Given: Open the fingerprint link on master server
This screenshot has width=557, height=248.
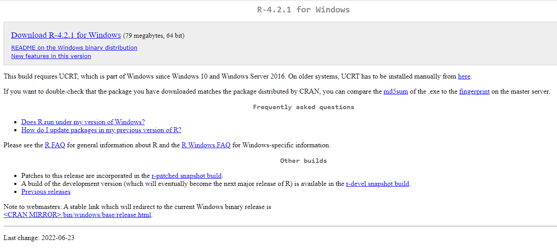Looking at the screenshot, I should pos(474,92).
